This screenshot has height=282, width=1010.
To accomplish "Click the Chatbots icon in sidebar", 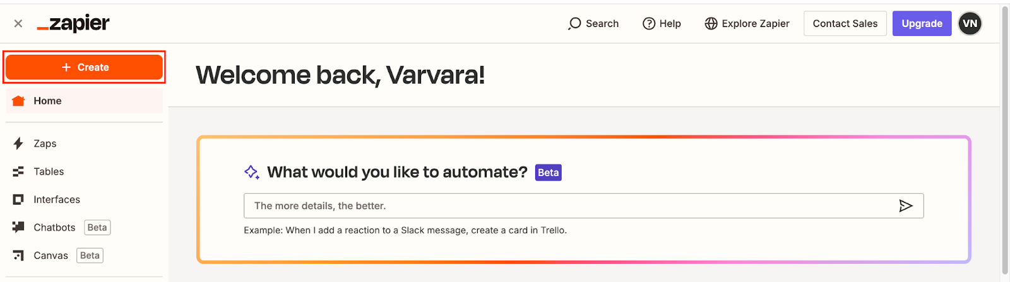I will pyautogui.click(x=18, y=227).
